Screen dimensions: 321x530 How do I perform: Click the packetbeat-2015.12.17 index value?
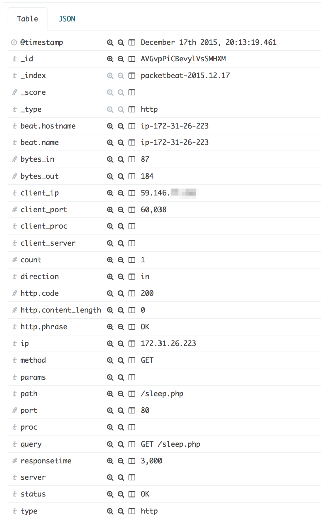[185, 76]
